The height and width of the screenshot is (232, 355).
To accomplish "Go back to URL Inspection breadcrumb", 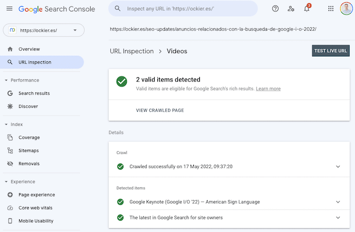I will coord(132,51).
